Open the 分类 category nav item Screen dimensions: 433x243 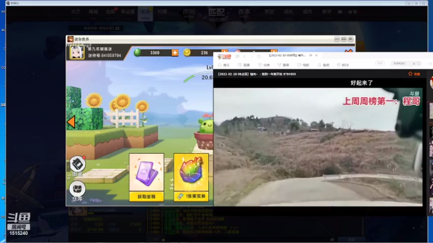coord(264,65)
